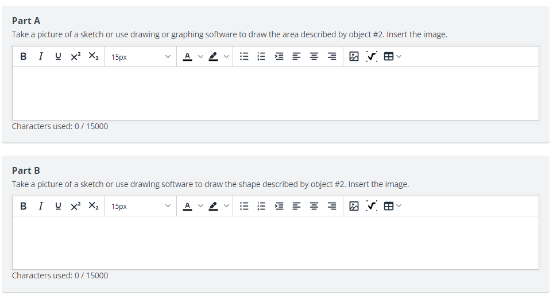557x299 pixels.
Task: Insert table in Part B editor
Action: click(389, 206)
